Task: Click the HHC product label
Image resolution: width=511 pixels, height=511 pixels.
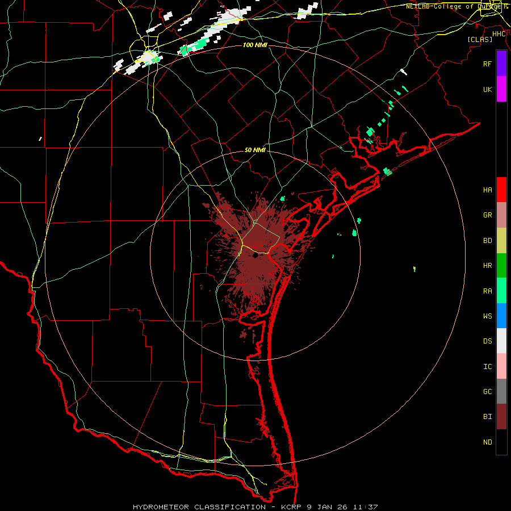Action: point(499,34)
